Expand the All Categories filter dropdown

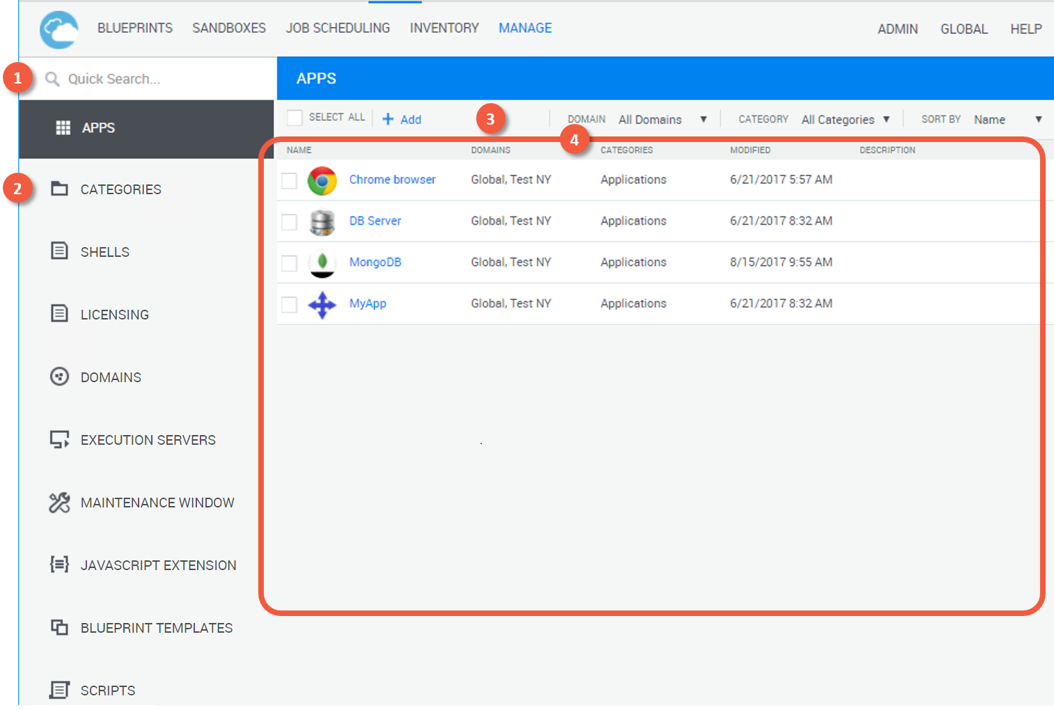(x=845, y=120)
